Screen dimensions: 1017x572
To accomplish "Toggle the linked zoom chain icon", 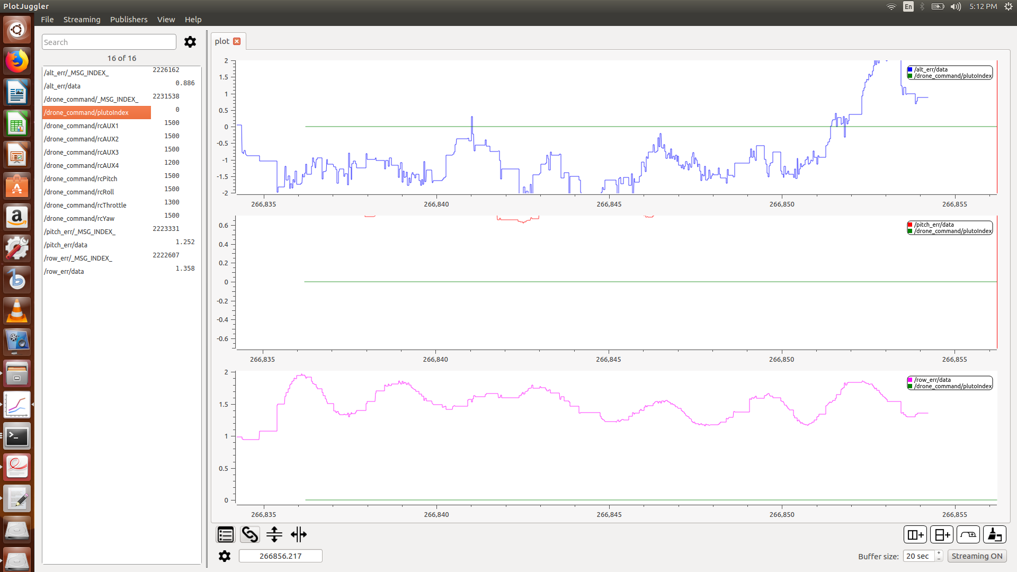I will 250,534.
